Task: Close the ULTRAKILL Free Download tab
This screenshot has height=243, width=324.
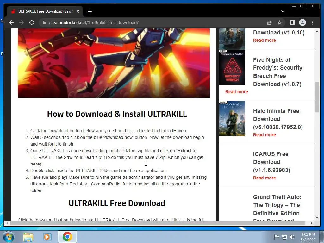Action: [78, 11]
